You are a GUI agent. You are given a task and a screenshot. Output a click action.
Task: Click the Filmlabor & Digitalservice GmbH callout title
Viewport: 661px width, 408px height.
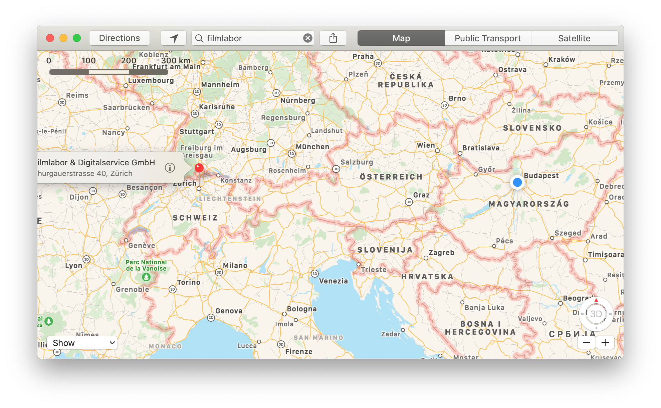point(96,163)
